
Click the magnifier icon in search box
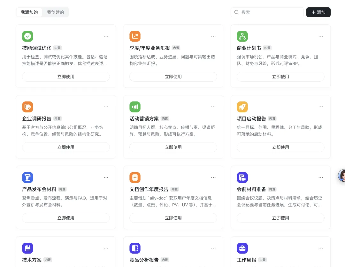(236, 12)
